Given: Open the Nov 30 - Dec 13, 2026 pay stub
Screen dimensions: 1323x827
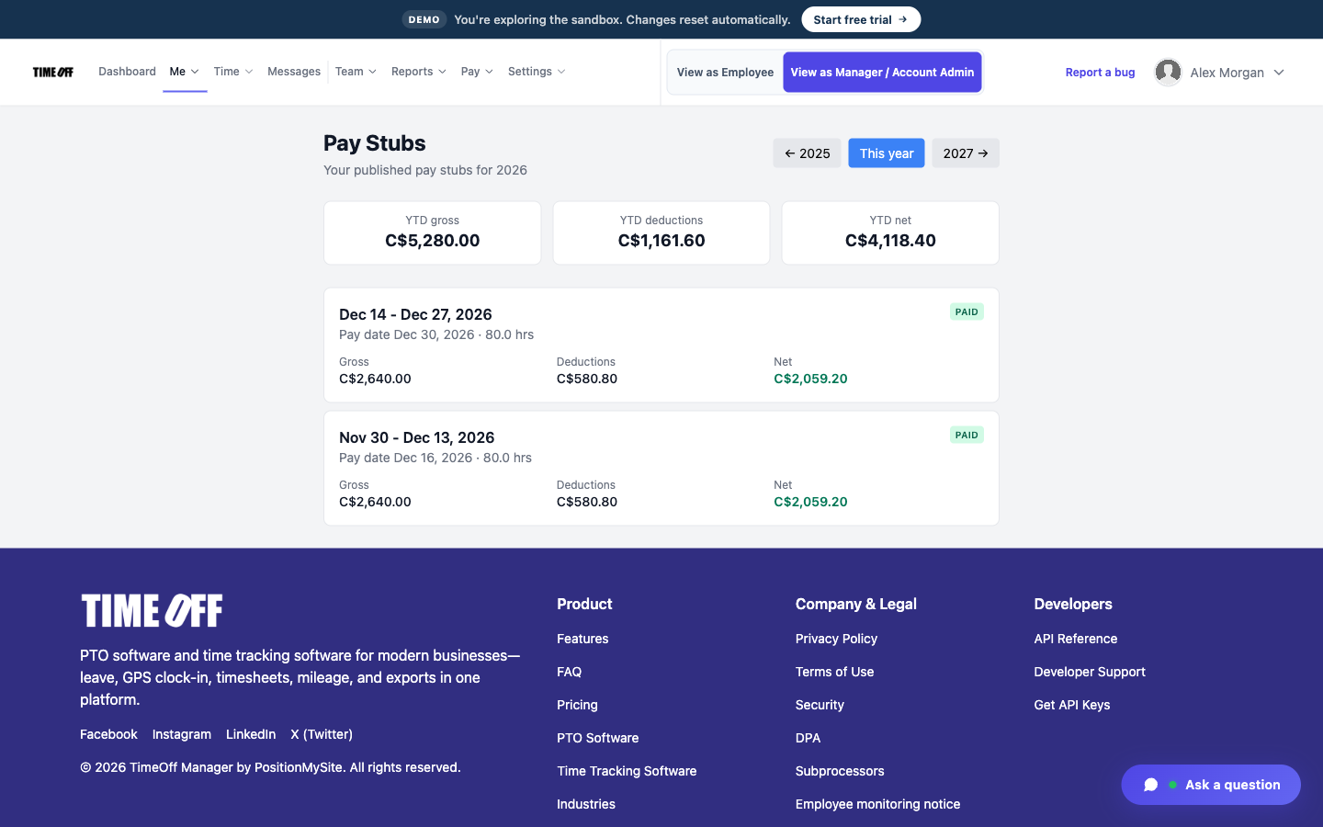Looking at the screenshot, I should pos(661,469).
